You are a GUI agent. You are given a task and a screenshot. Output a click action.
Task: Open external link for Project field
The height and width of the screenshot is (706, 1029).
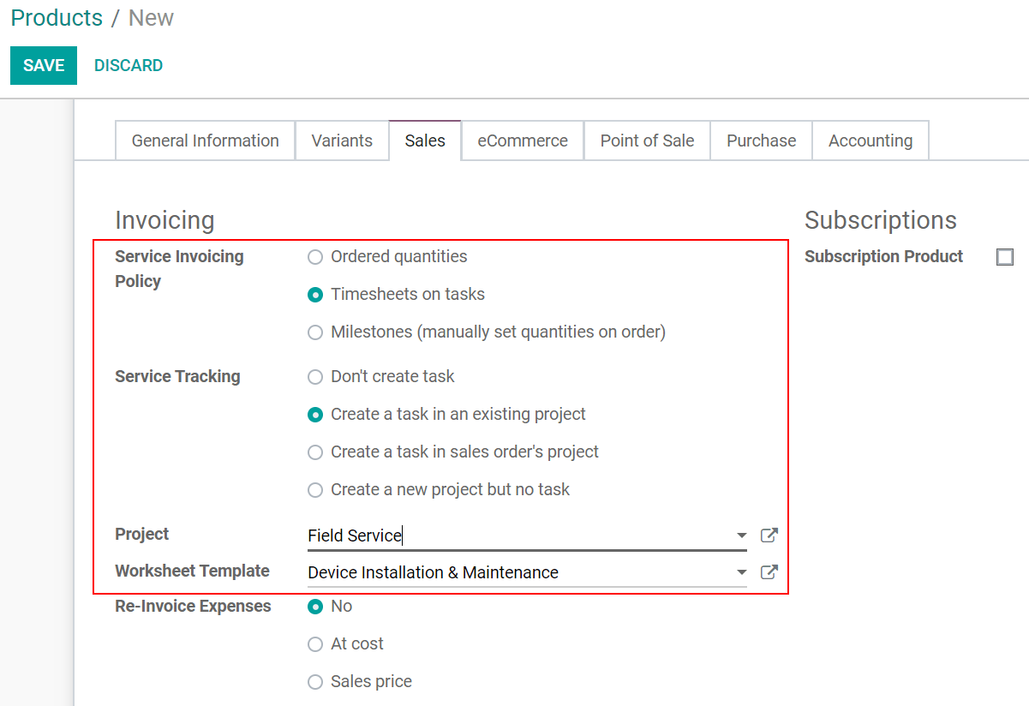tap(769, 535)
